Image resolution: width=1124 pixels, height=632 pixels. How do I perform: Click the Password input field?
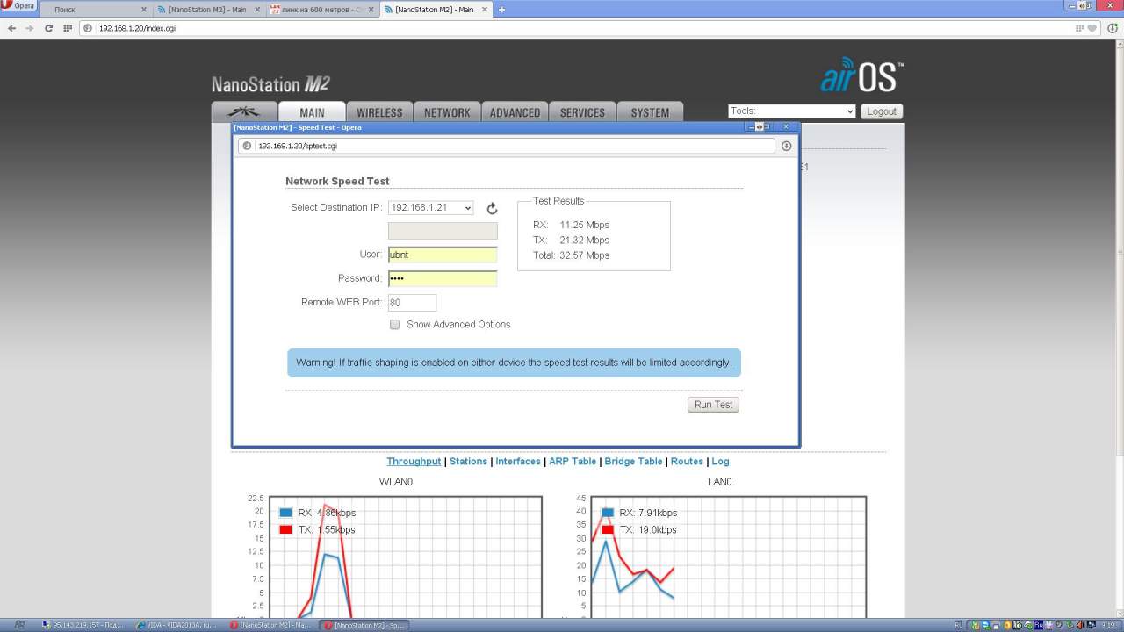[x=443, y=278]
